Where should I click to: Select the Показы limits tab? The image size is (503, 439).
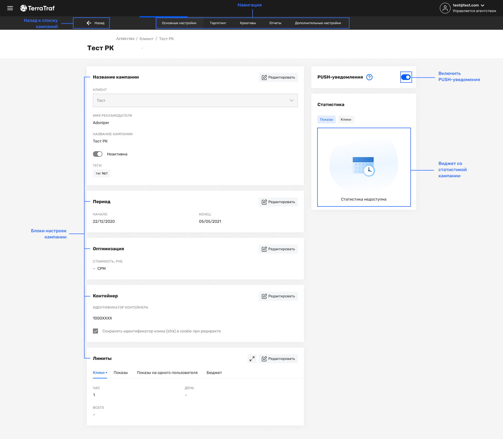(121, 373)
